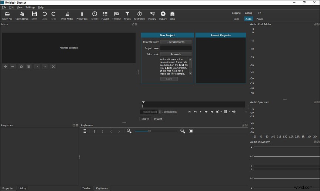Click the Timeline toolbar icon
The image size is (320, 191).
116,16
